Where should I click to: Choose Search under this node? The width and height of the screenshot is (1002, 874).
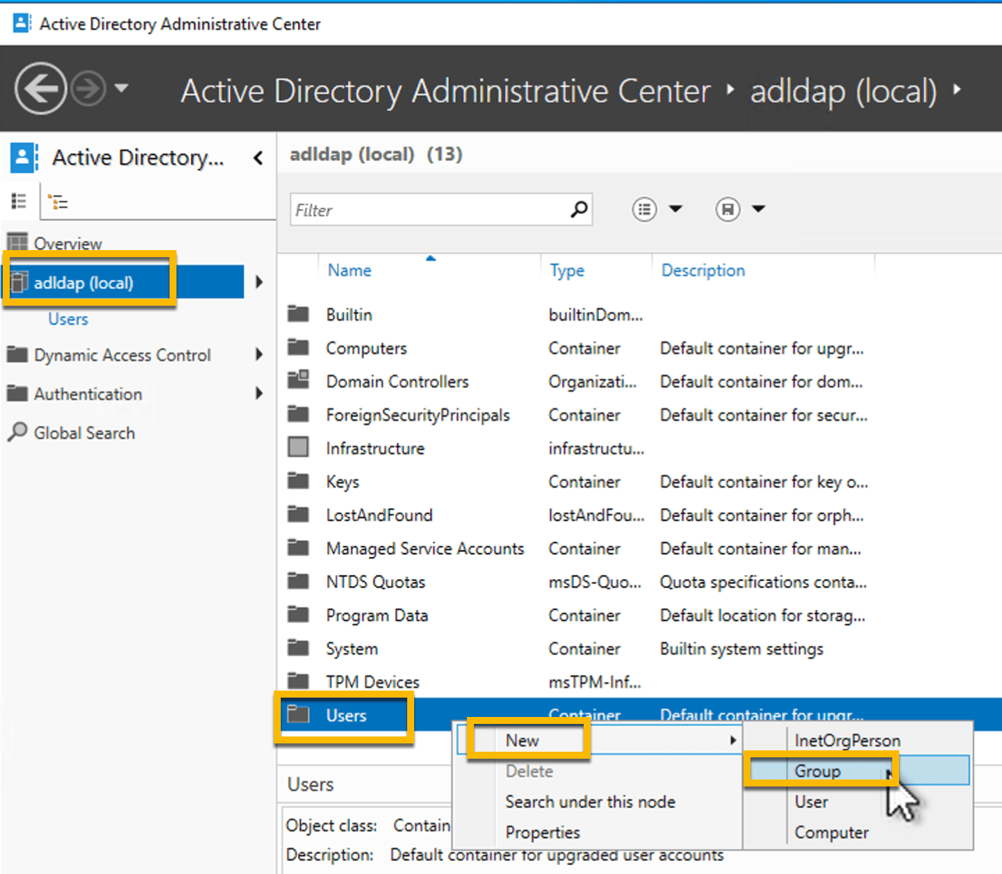pyautogui.click(x=599, y=802)
